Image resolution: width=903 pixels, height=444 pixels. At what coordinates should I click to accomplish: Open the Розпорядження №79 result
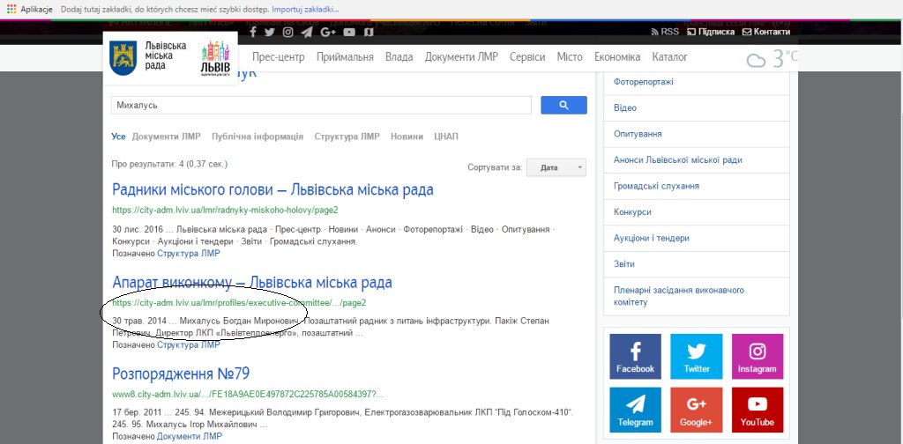pos(181,374)
